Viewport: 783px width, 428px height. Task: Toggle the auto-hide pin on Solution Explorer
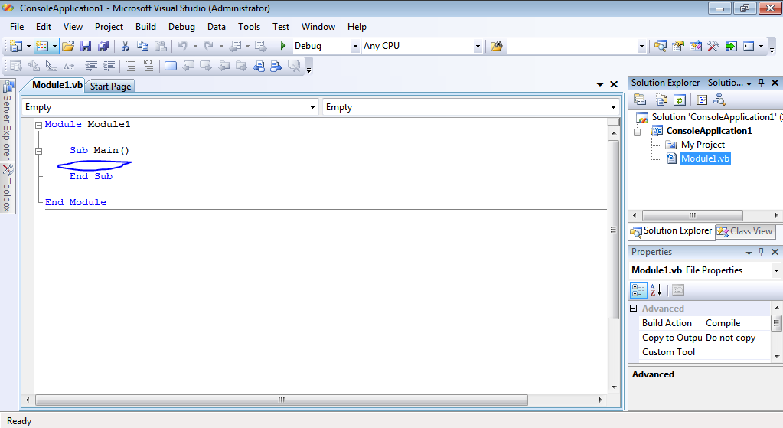pyautogui.click(x=761, y=83)
